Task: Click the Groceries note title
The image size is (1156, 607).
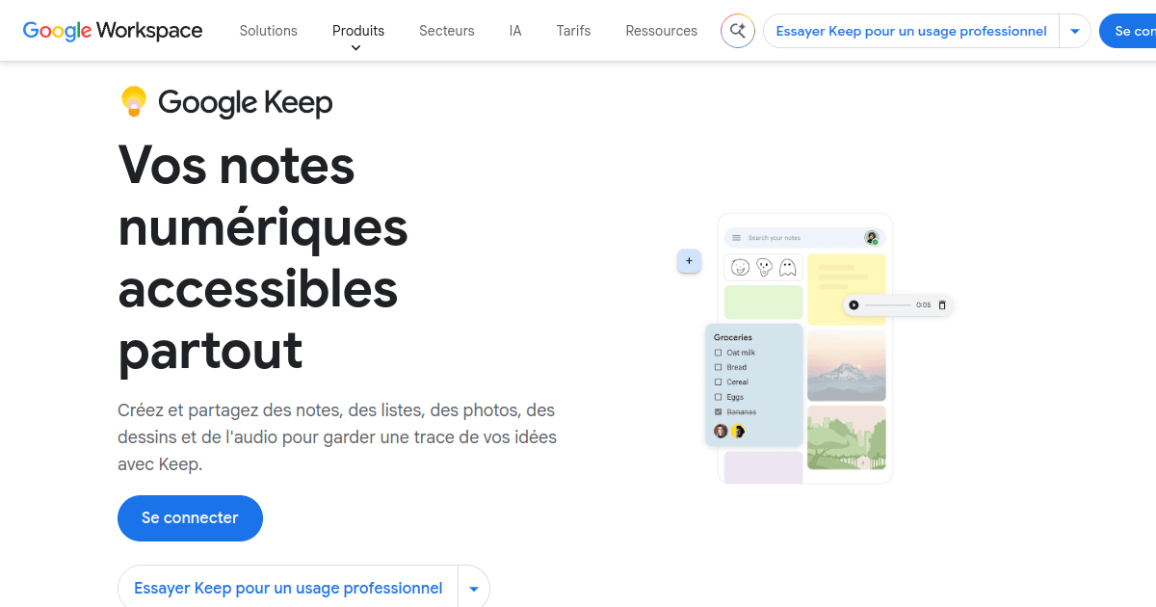Action: point(733,337)
